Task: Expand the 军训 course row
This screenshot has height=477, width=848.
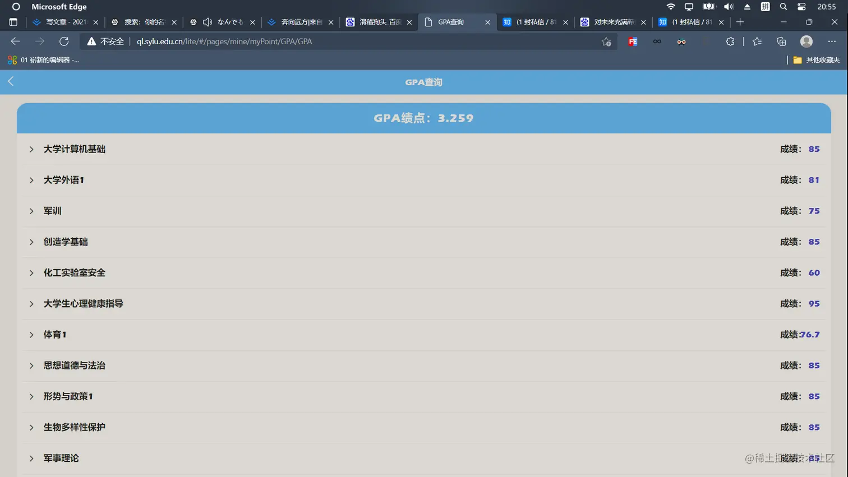Action: (x=423, y=211)
